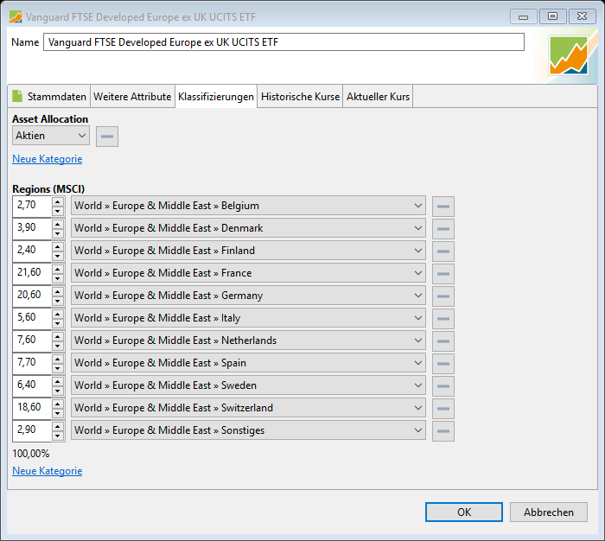This screenshot has height=541, width=605.
Task: Open the Switzerland region dropdown
Action: pos(248,408)
